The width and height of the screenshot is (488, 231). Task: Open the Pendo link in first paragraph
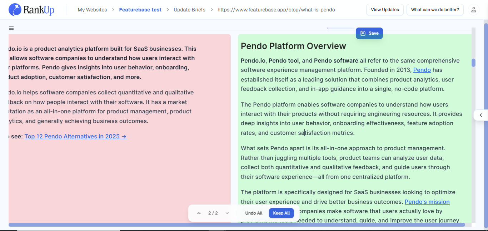point(422,70)
